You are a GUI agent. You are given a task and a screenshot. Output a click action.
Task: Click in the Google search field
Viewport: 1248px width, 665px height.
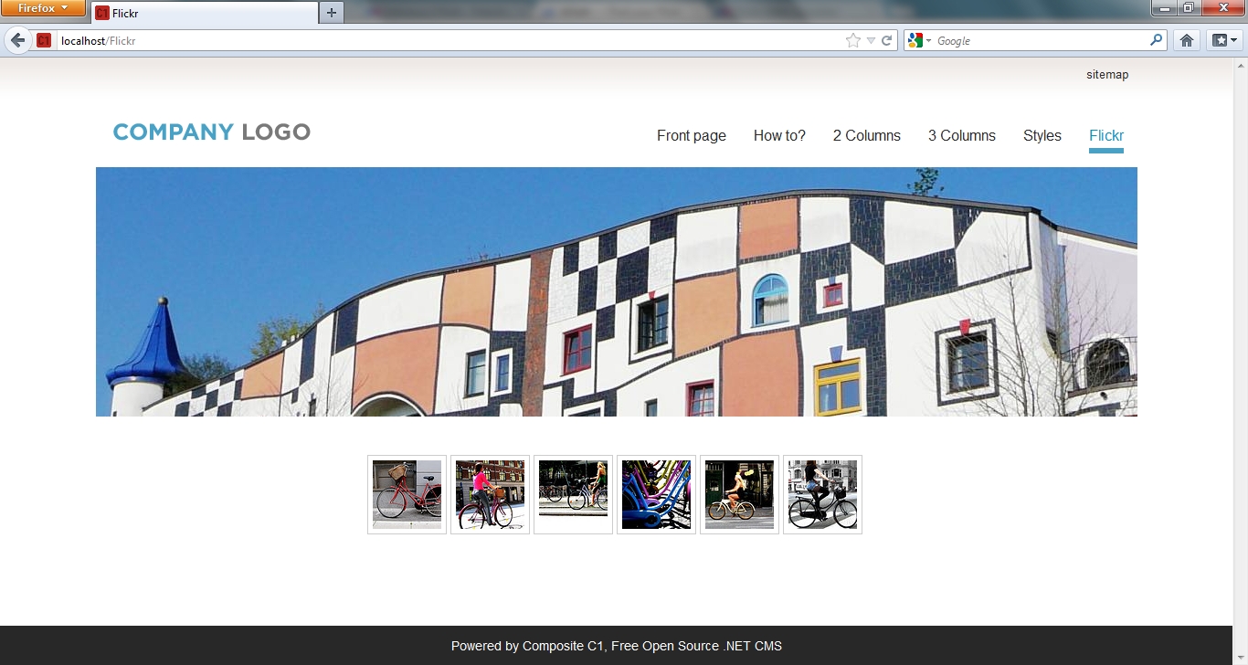pos(1040,40)
